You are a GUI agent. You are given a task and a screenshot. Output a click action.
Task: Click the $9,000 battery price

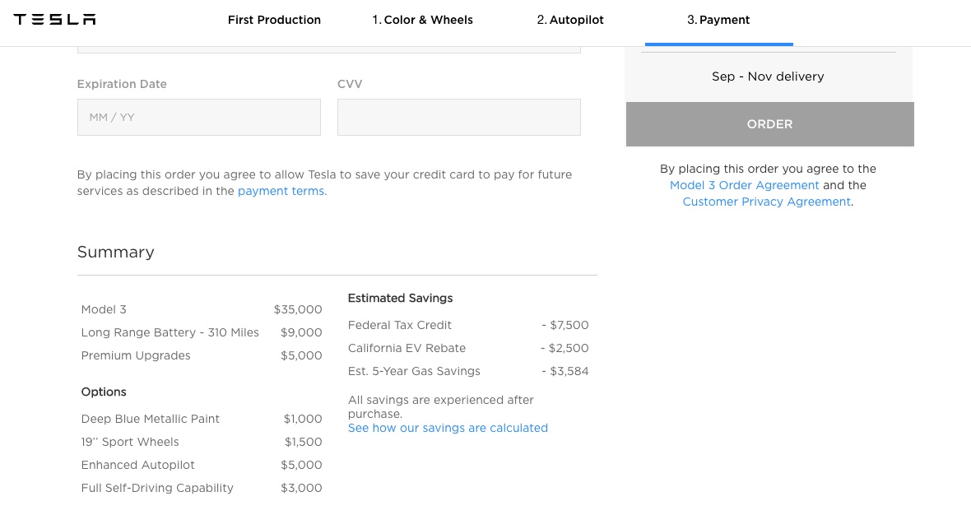point(301,332)
